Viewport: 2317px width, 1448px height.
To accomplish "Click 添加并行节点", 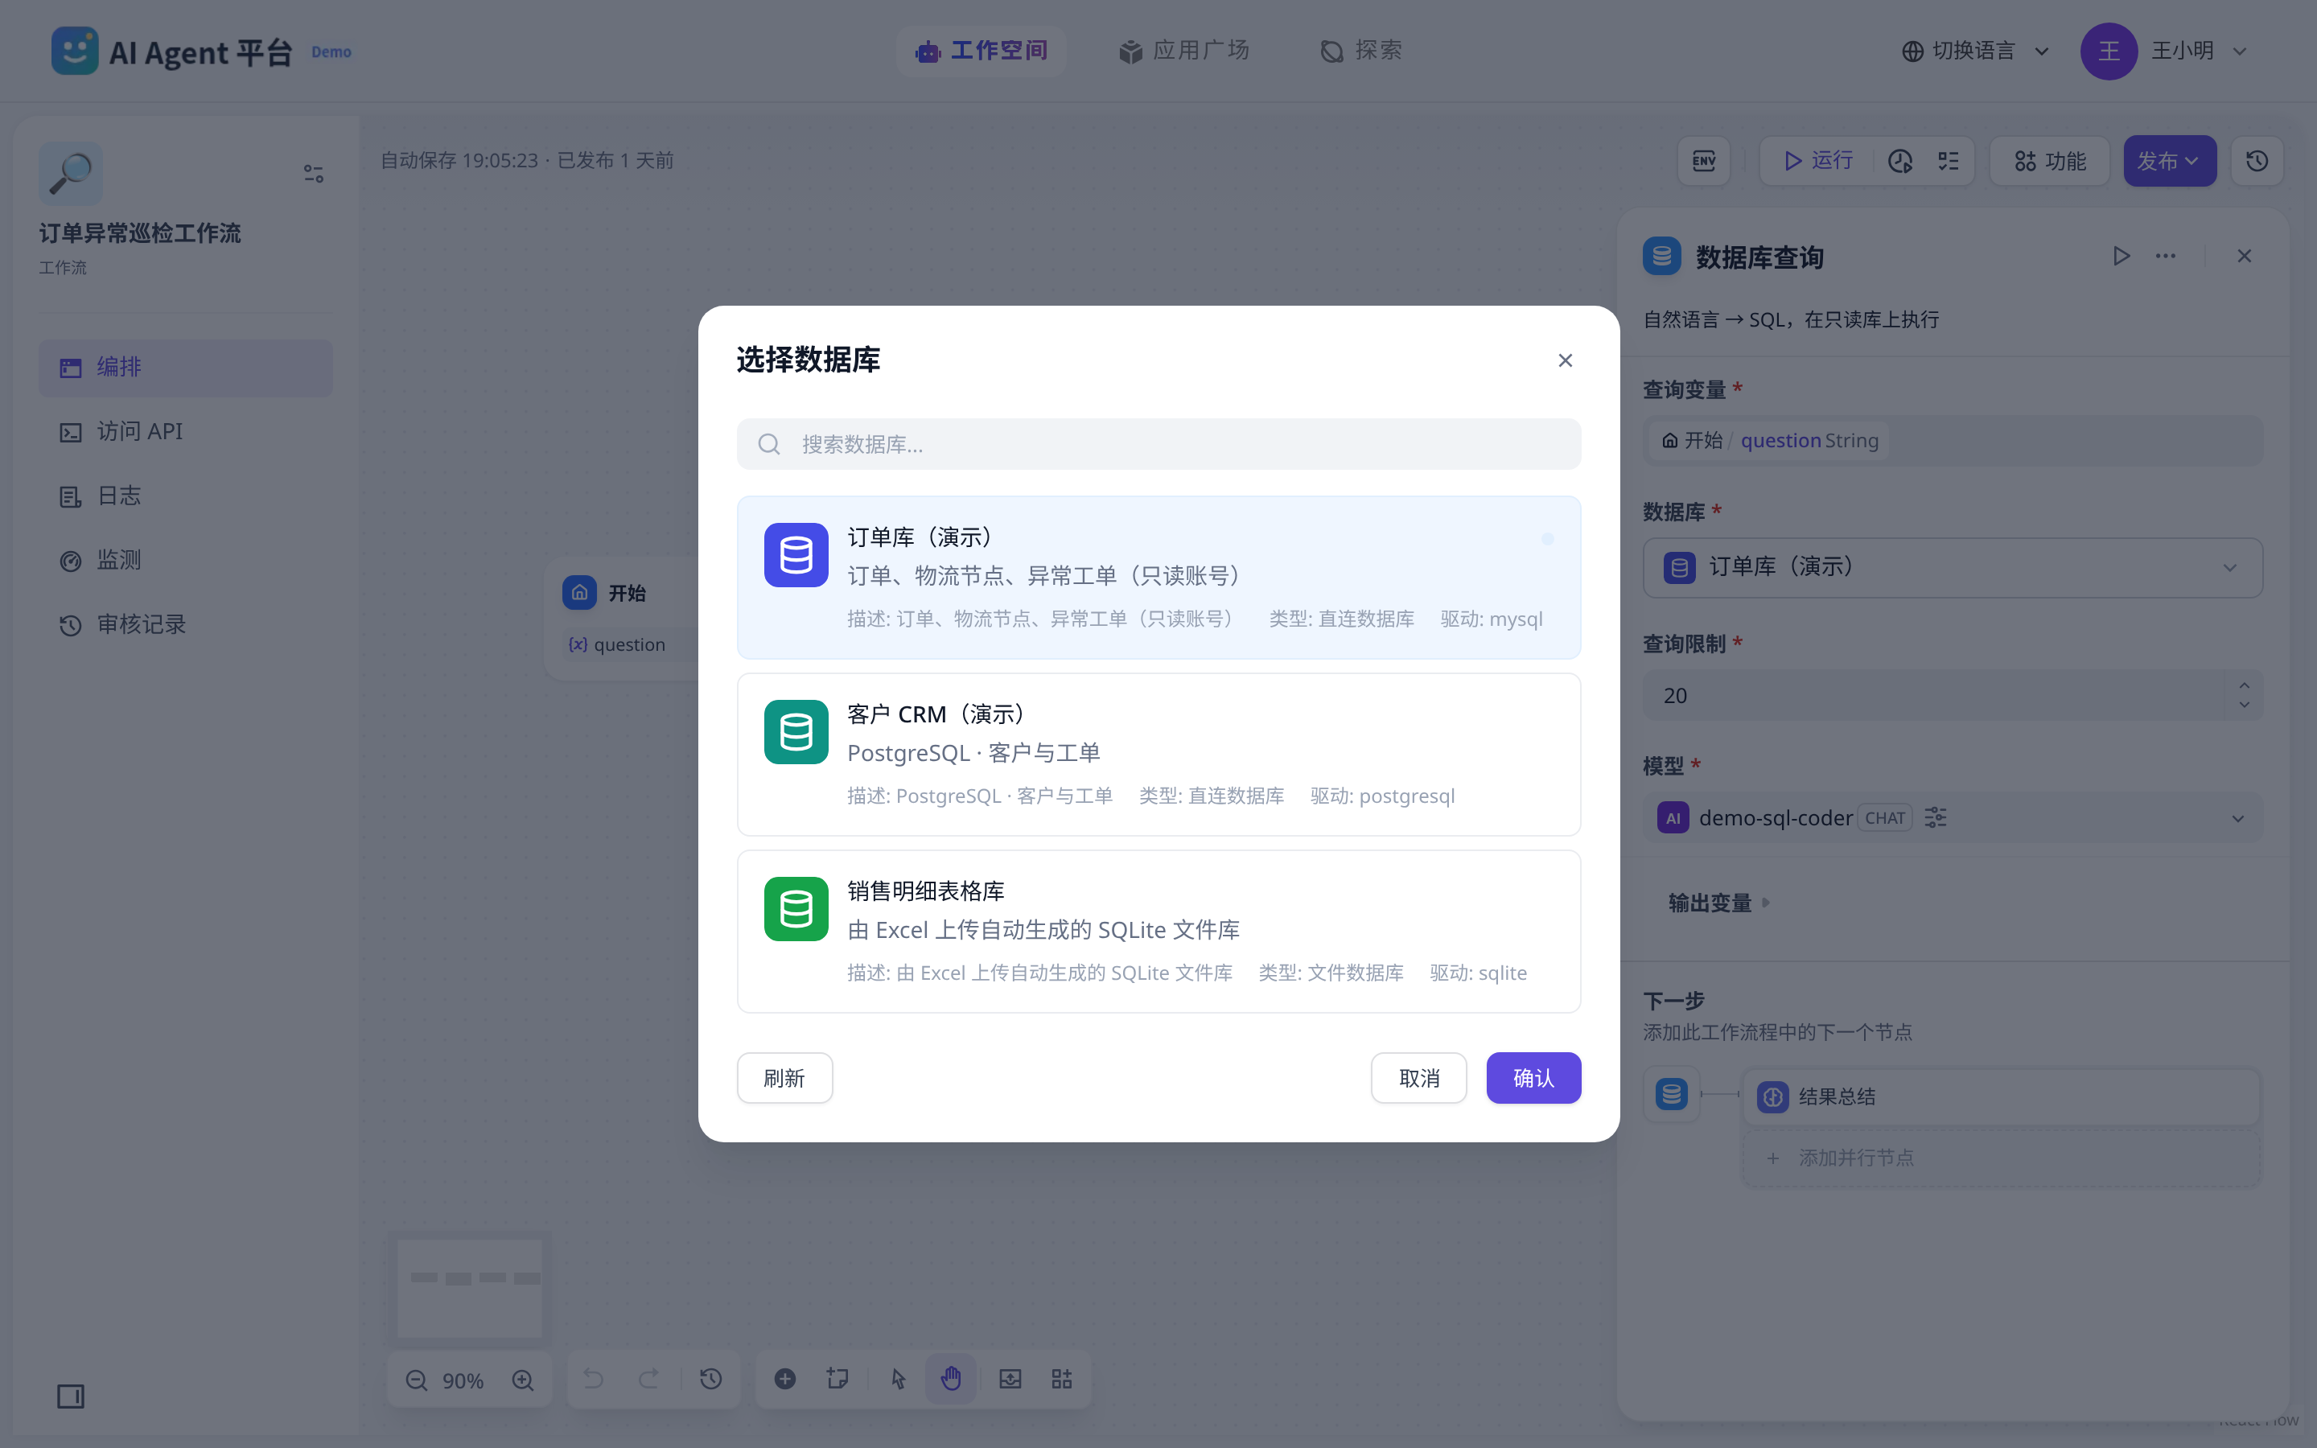I will coord(2001,1158).
